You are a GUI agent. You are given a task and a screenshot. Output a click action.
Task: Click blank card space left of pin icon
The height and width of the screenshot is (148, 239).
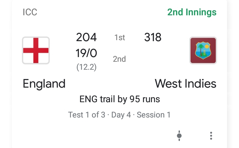click(100, 135)
